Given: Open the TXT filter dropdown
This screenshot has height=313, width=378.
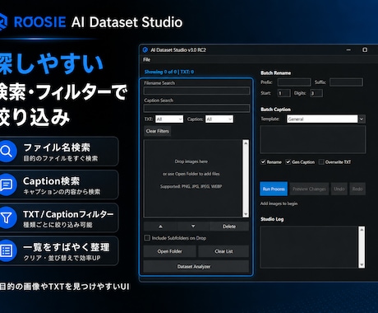Looking at the screenshot, I should 169,119.
